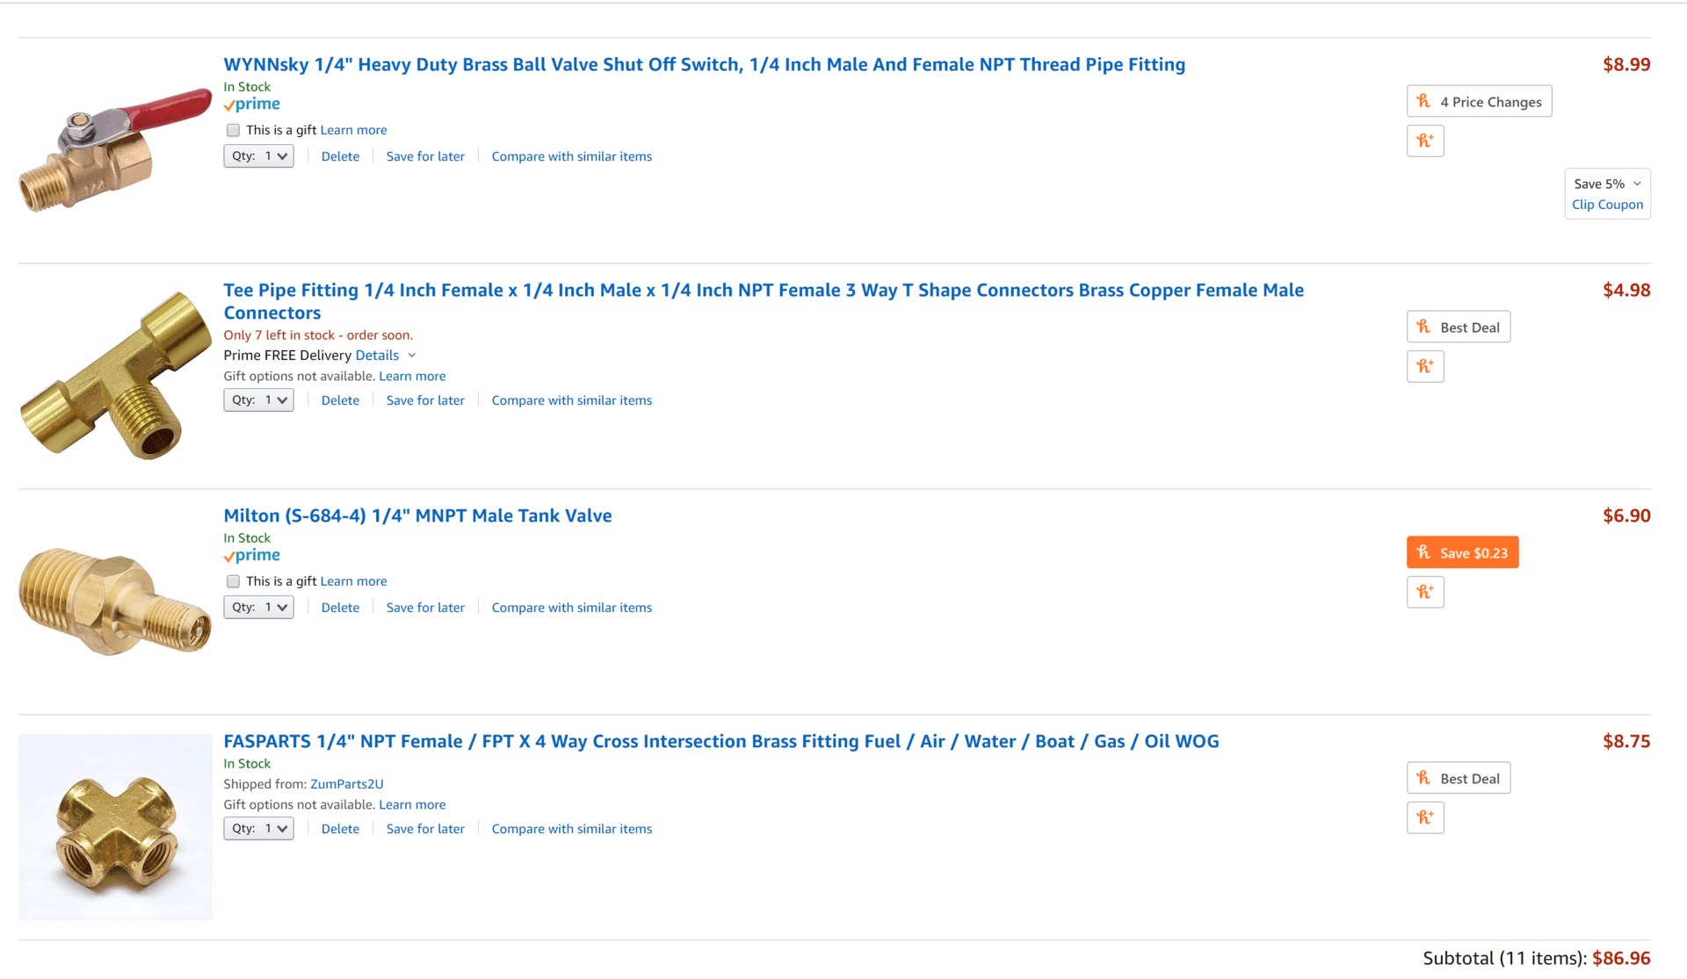
Task: Open the Honey 4 Price Changes badge
Action: [x=1479, y=101]
